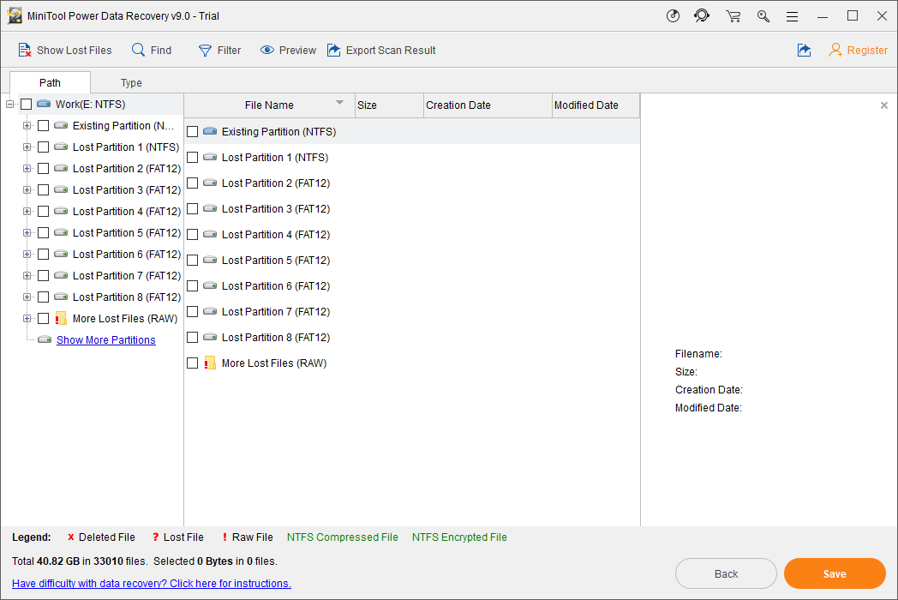The height and width of the screenshot is (600, 898).
Task: Click the Preview eye icon
Action: [x=267, y=51]
